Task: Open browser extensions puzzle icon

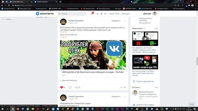Action: pos(189,6)
